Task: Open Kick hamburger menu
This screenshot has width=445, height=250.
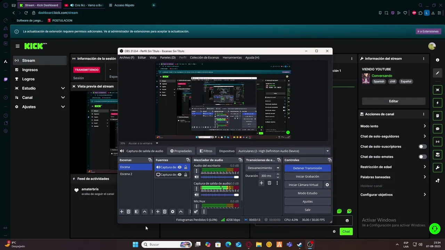Action: (x=17, y=46)
